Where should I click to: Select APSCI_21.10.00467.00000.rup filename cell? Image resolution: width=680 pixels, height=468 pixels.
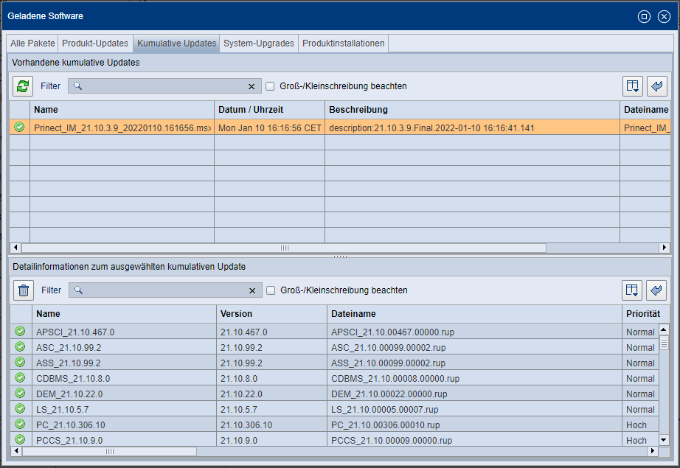point(474,332)
